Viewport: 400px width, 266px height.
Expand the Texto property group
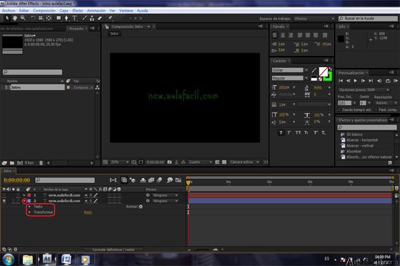29,206
